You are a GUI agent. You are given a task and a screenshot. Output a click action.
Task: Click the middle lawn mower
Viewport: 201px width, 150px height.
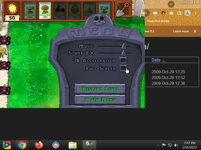pyautogui.click(x=5, y=65)
